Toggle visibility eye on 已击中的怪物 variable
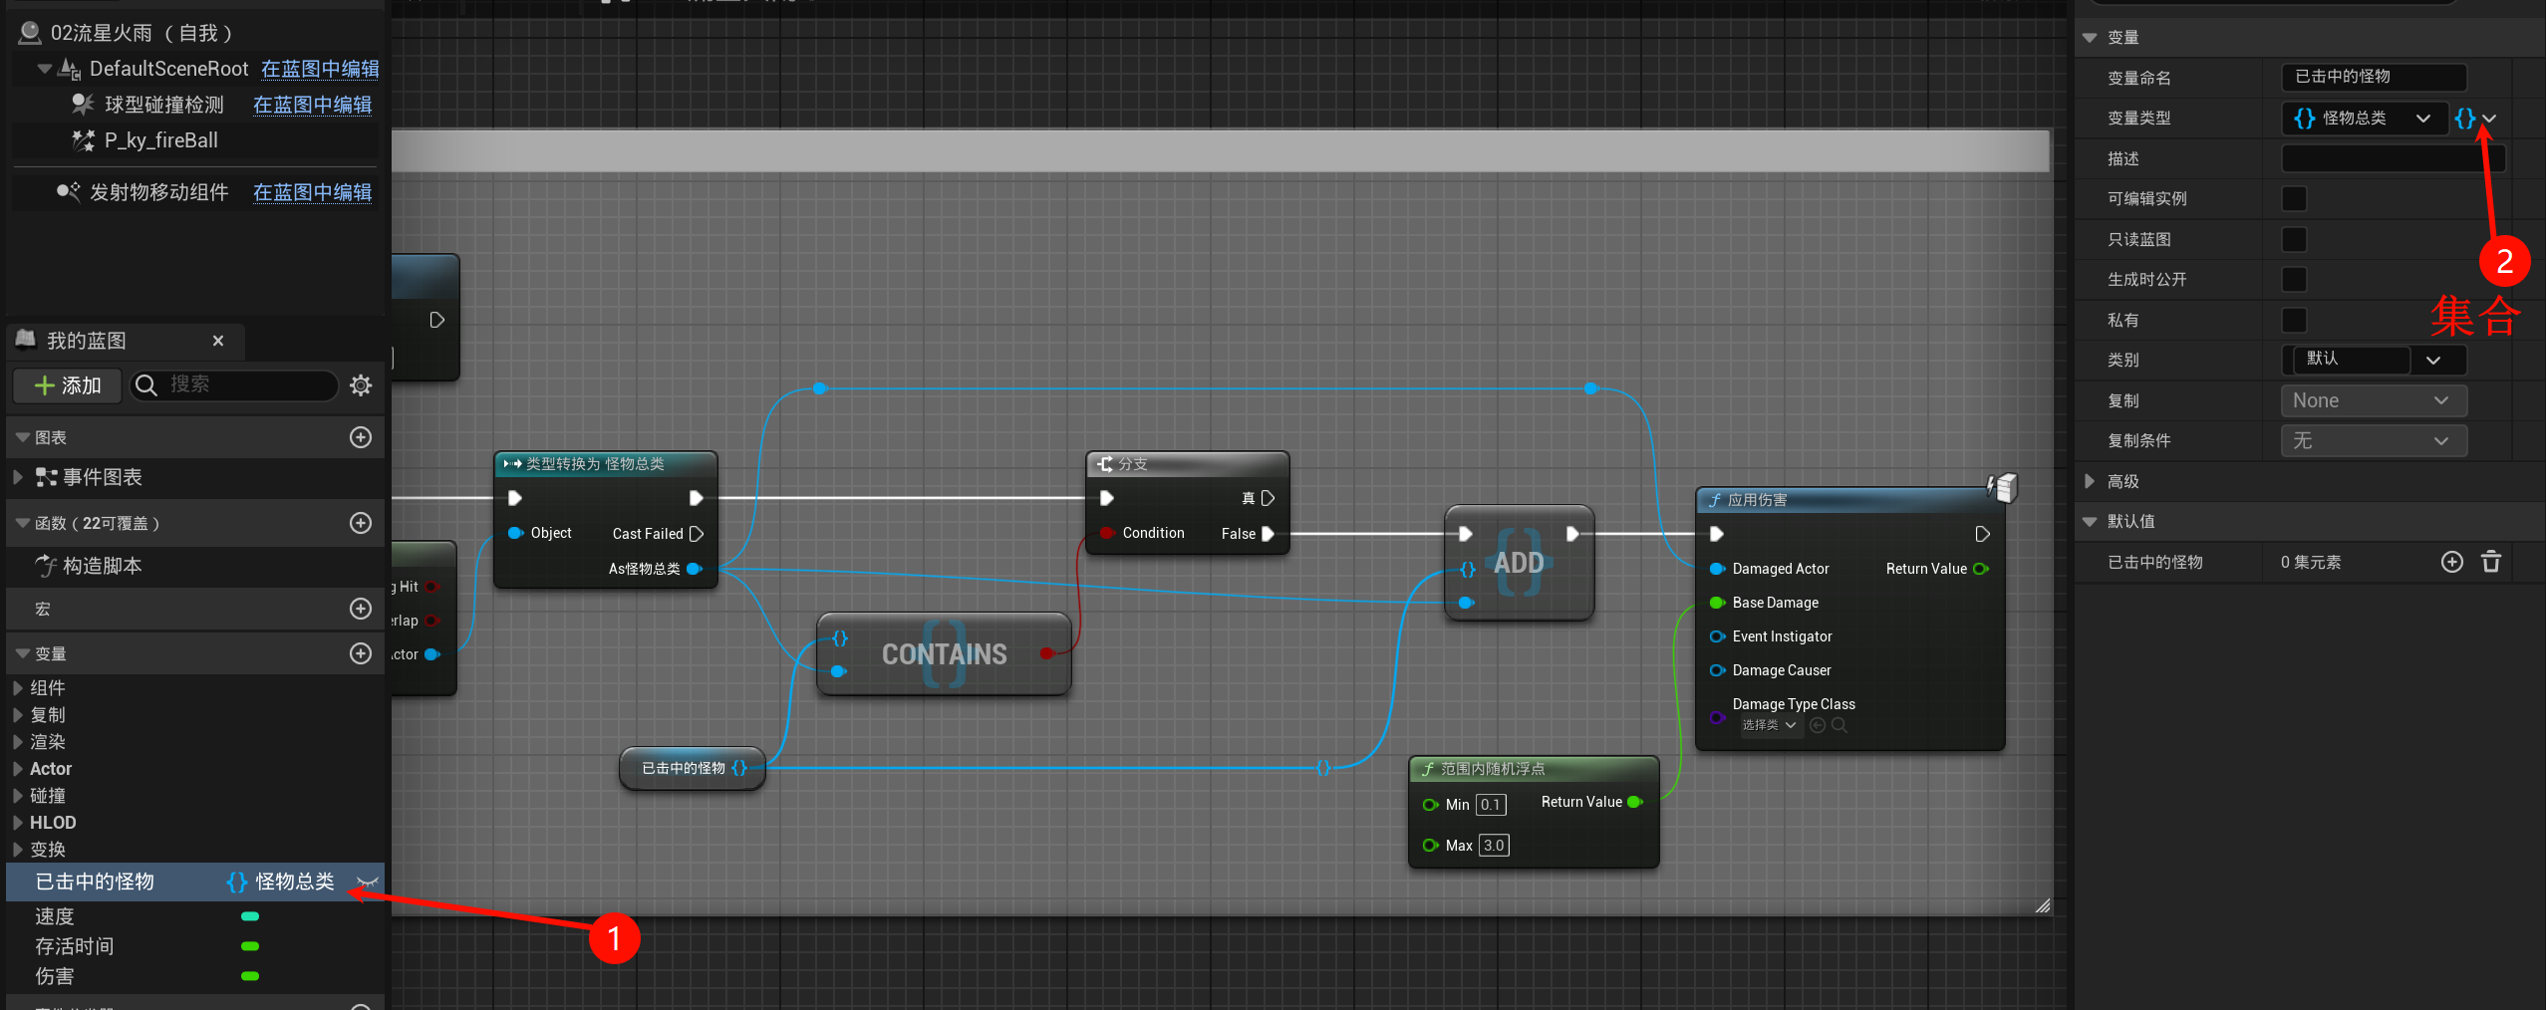The image size is (2546, 1010). point(367,882)
